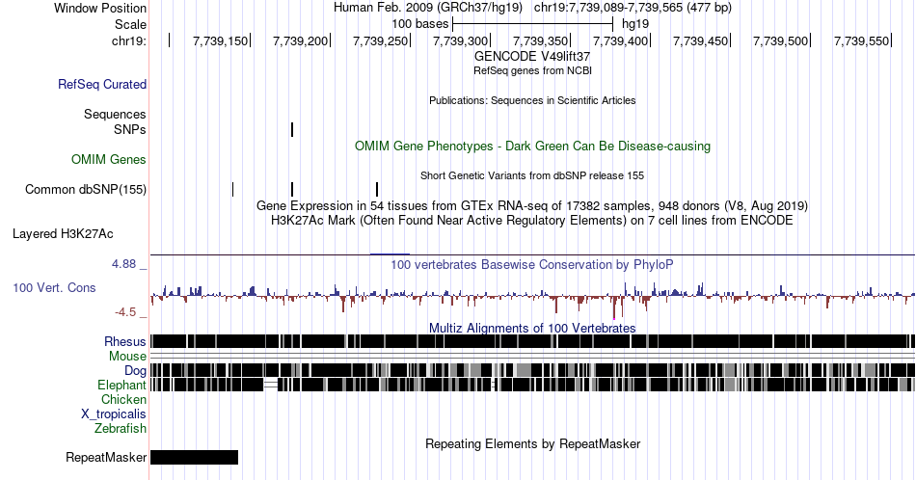
Task: Click the chr19:7,739,089-7,739,565 position text
Action: pyautogui.click(x=633, y=8)
